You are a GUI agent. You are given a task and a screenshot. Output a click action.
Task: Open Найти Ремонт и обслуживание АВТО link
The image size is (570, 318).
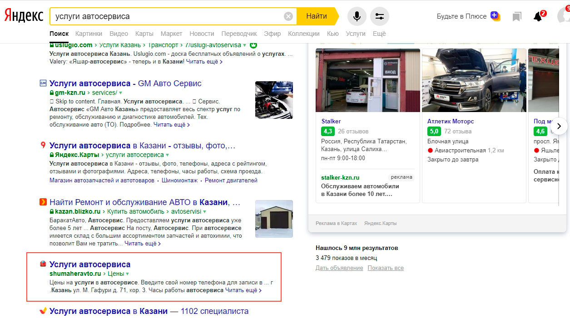click(x=145, y=202)
